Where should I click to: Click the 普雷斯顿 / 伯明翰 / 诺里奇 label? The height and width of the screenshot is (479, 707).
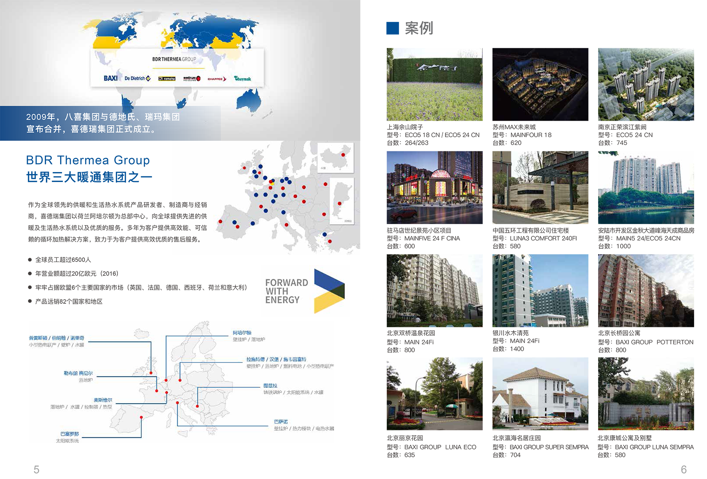pyautogui.click(x=57, y=338)
